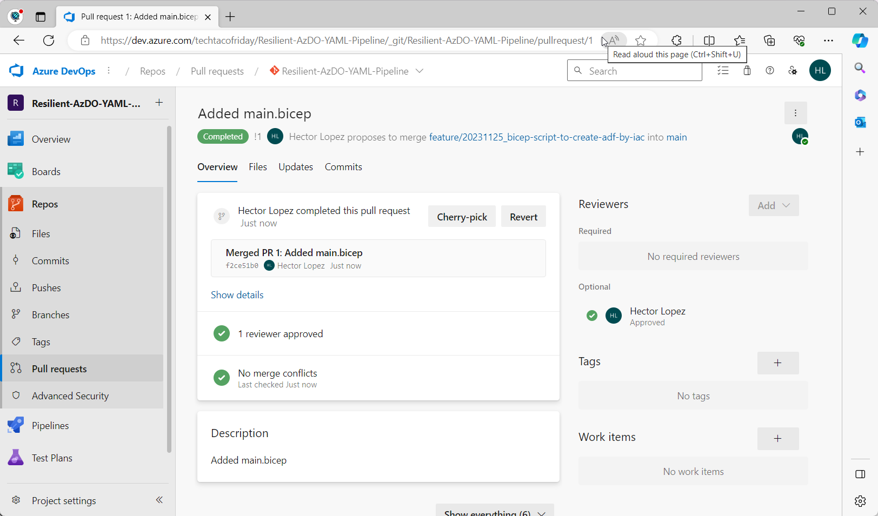Click the plus icon next to project name
Viewport: 878px width, 516px height.
tap(159, 103)
